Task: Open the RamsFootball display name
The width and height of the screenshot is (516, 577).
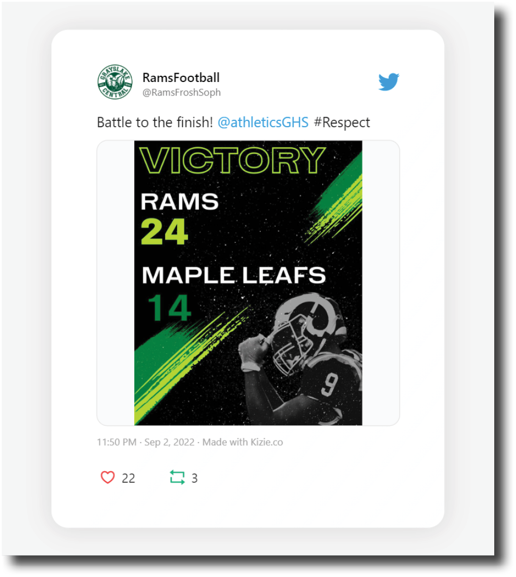Action: (181, 77)
